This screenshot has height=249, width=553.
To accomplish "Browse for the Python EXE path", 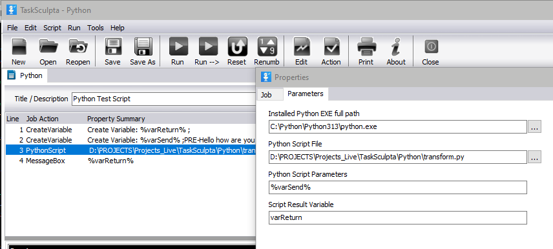I will tap(534, 127).
